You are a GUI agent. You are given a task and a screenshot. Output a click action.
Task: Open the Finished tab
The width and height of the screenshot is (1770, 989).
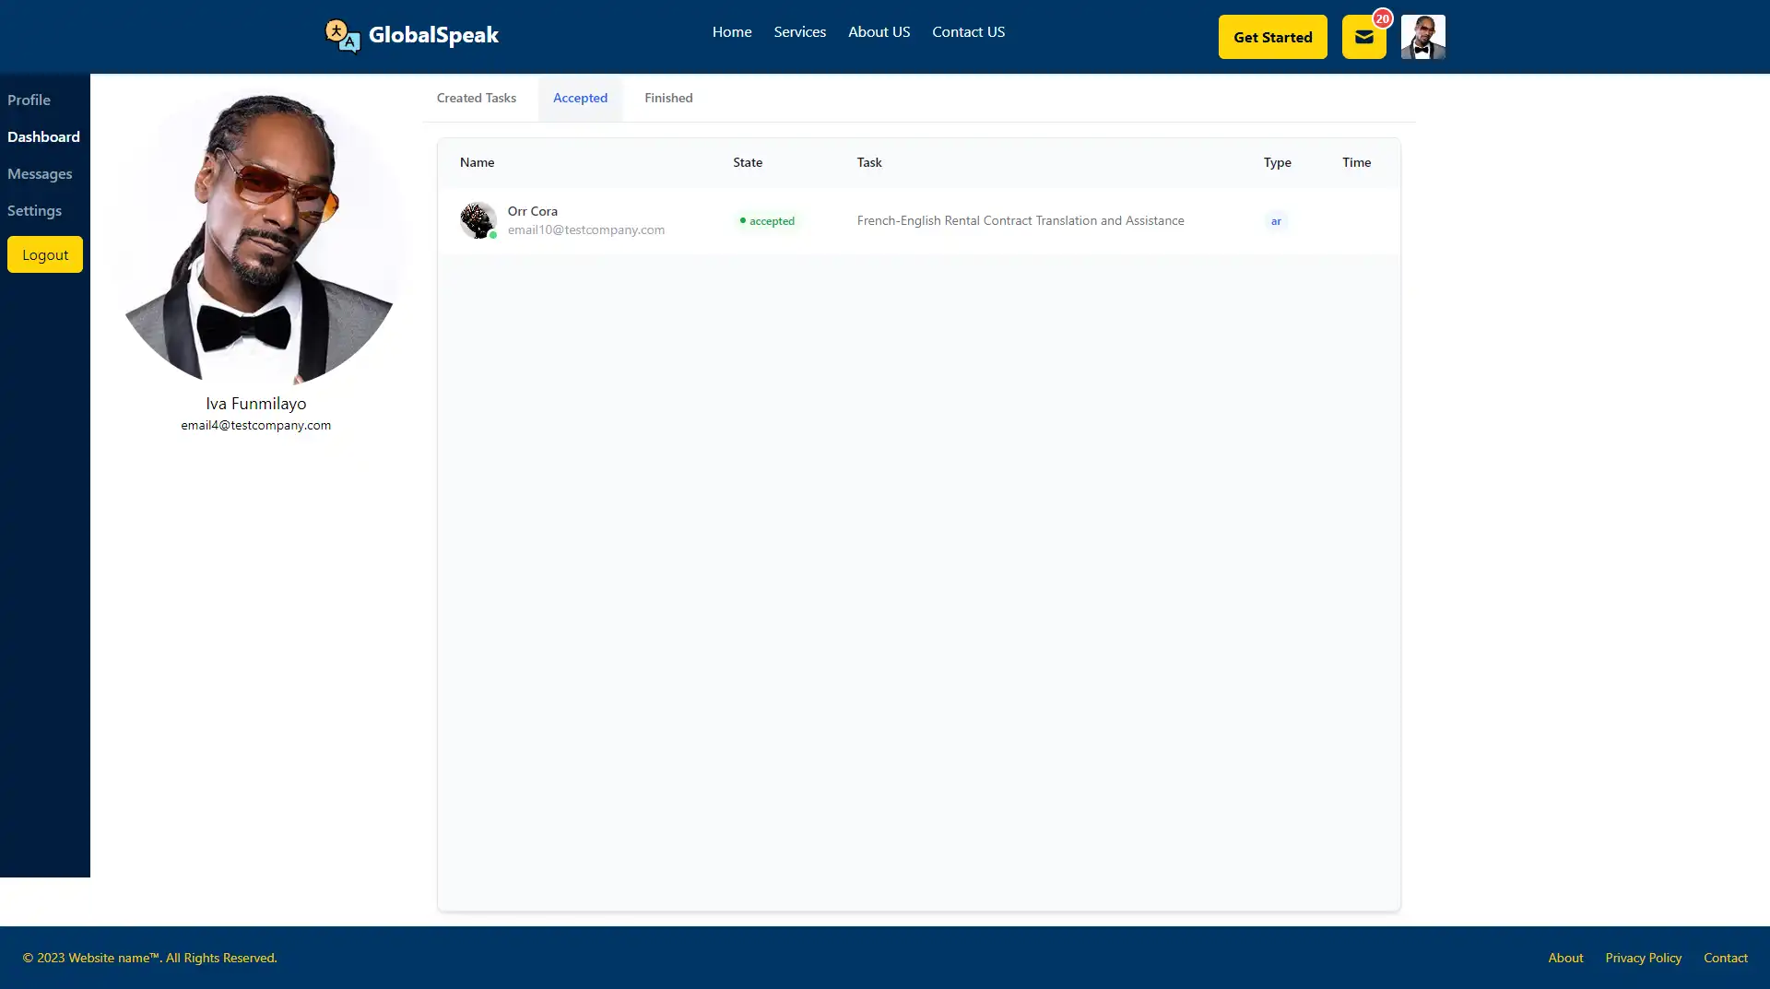(668, 98)
